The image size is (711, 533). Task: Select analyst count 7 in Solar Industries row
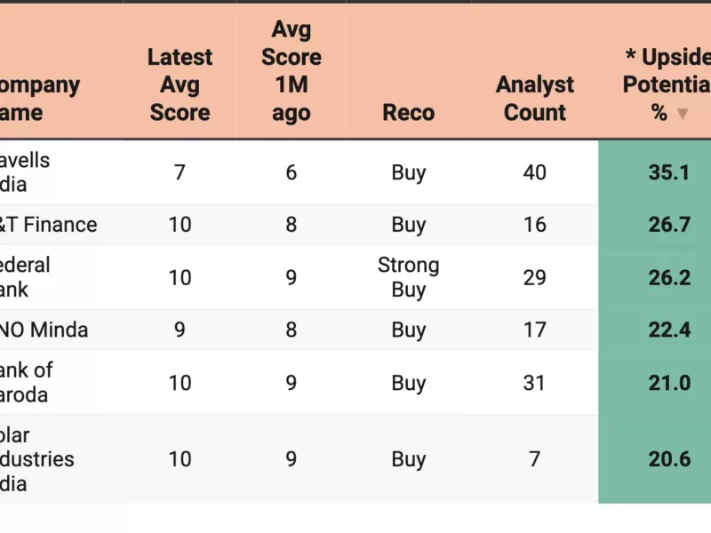click(x=534, y=459)
